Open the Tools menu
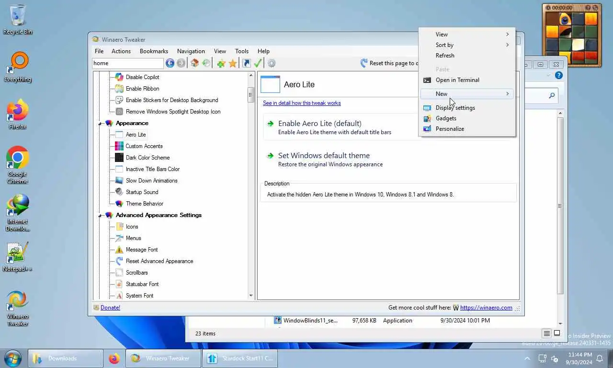This screenshot has width=613, height=368. (242, 51)
